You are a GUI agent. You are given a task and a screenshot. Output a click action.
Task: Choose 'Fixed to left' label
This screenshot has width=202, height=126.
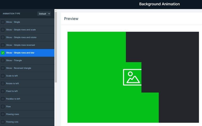click(x=12, y=91)
